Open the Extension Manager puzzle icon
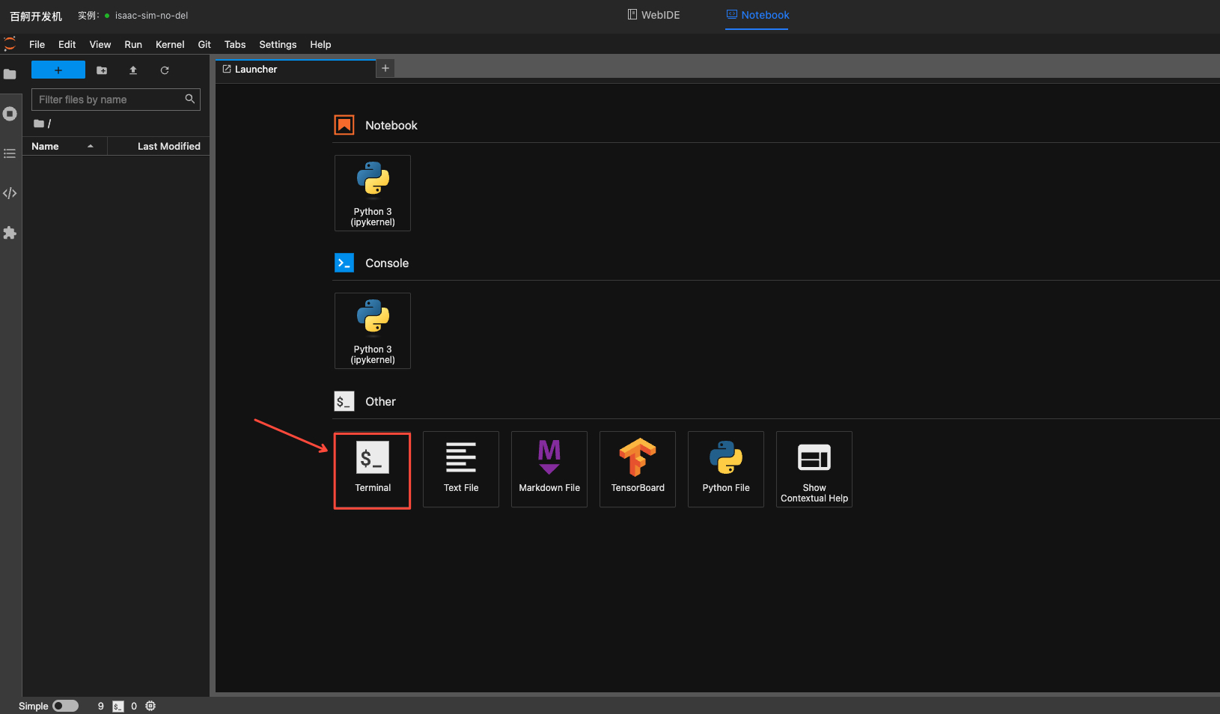This screenshot has height=714, width=1220. (10, 233)
